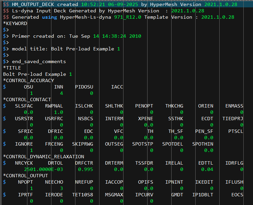
Task: Click the year 2010
Action: pos(135,36)
